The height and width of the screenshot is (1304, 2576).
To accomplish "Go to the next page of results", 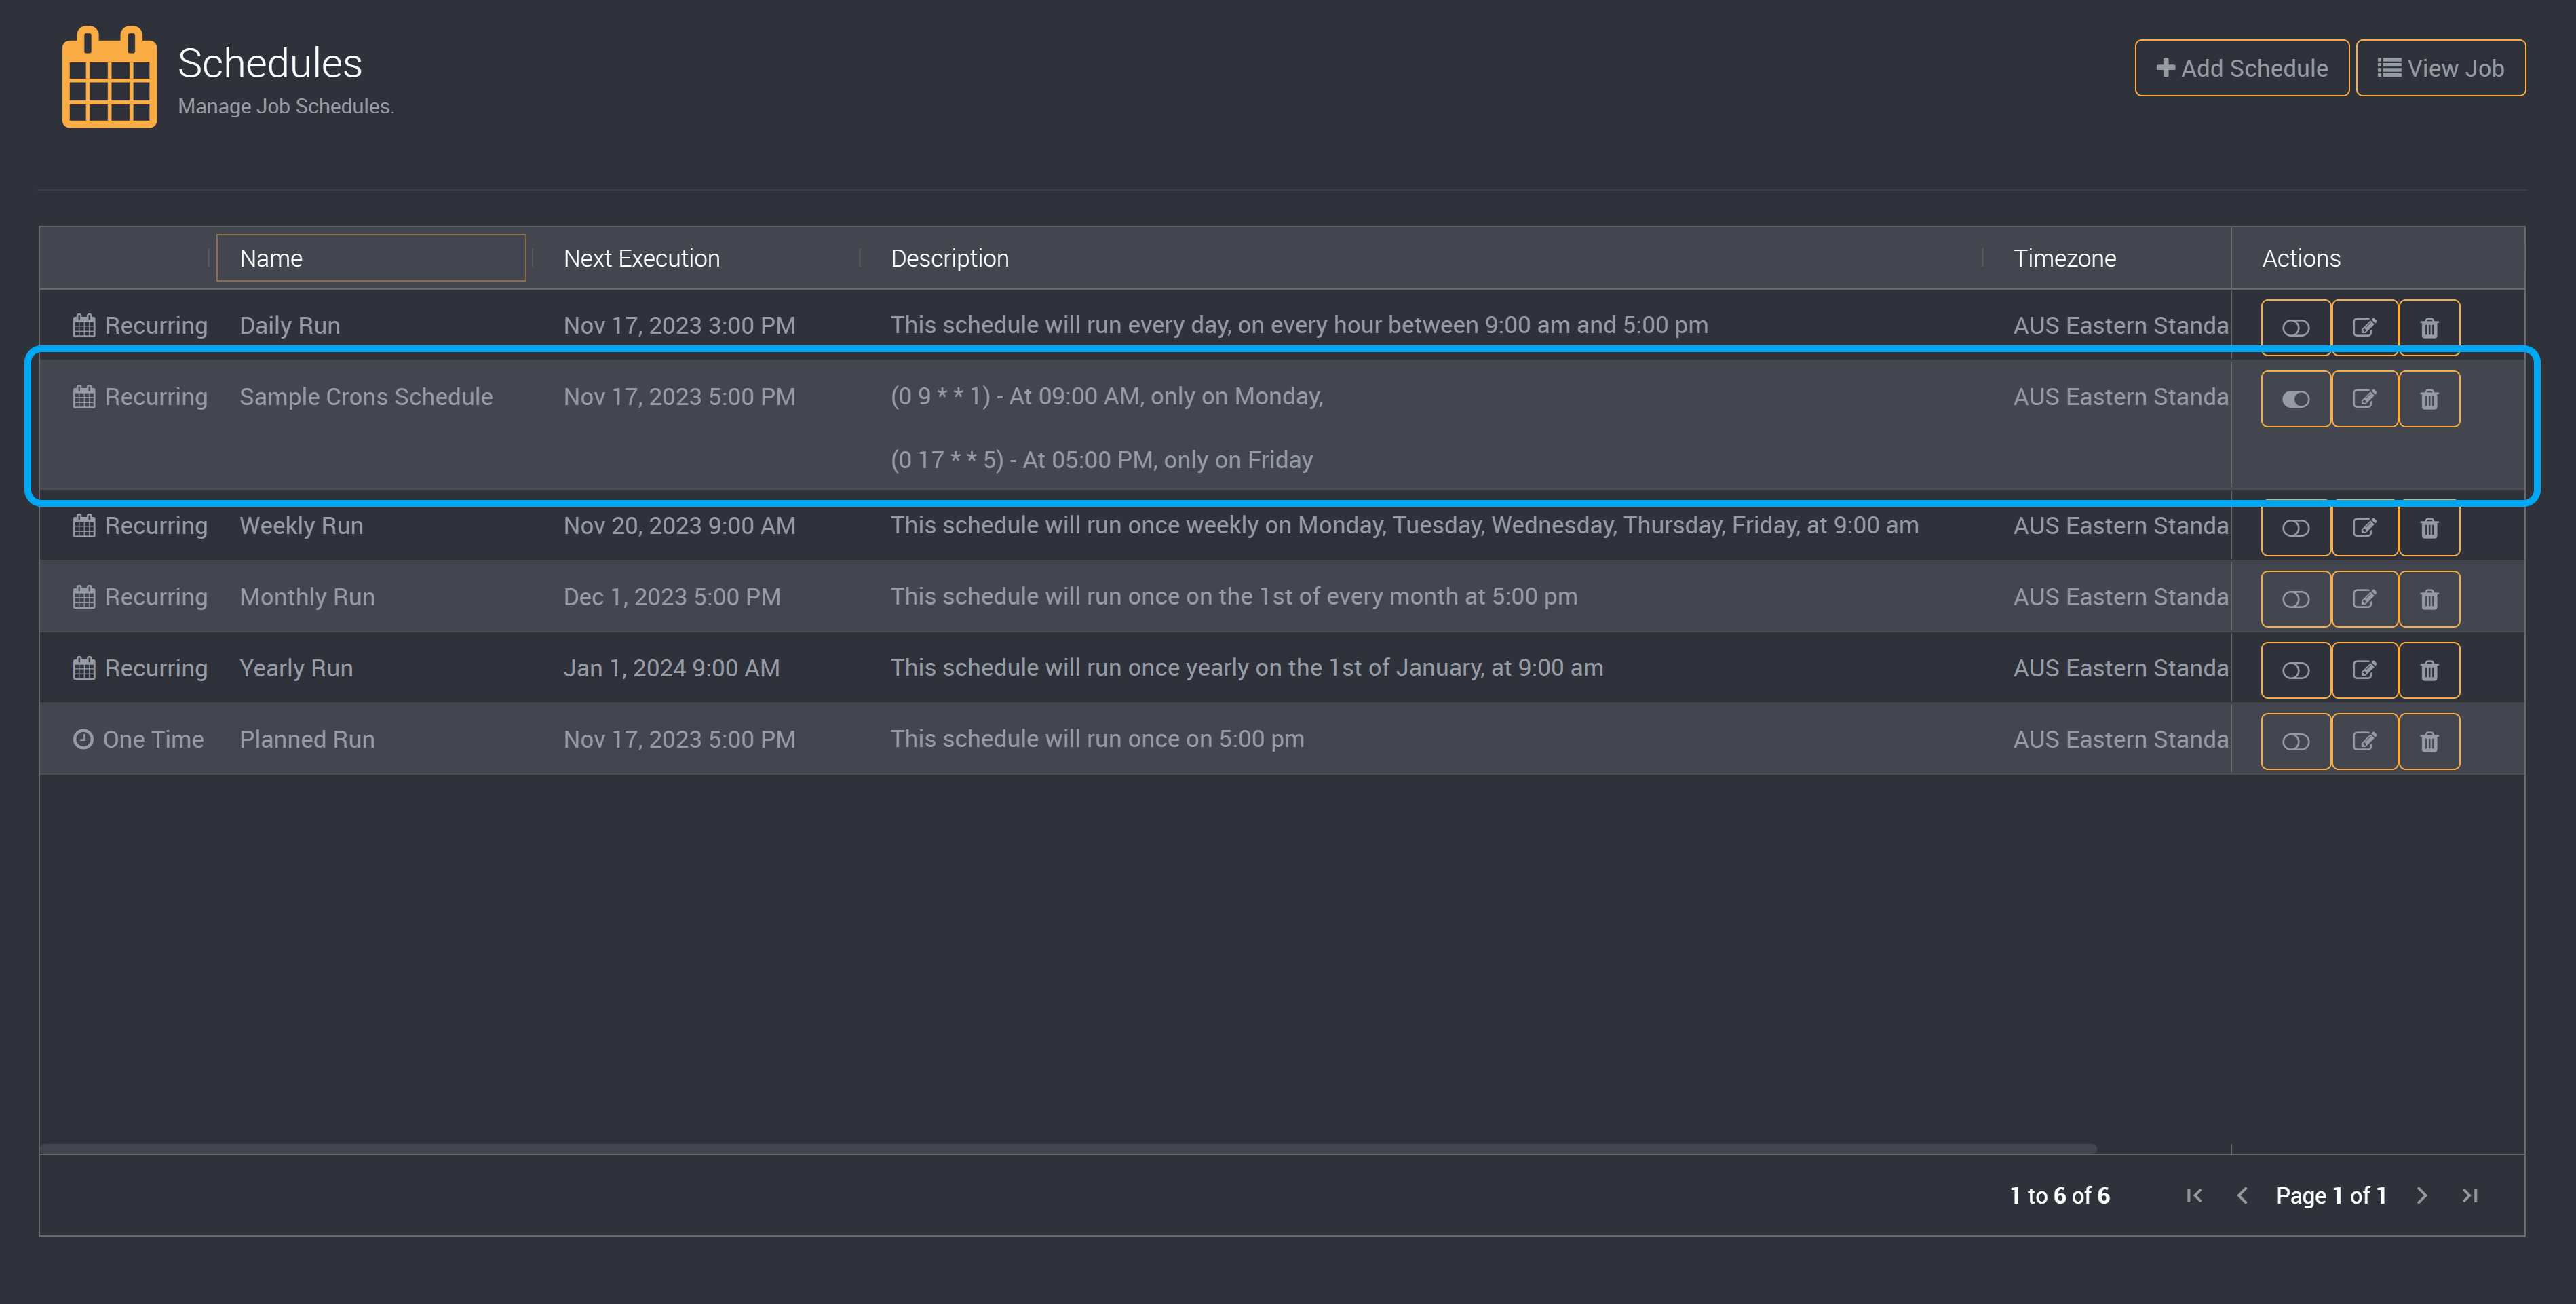I will (x=2421, y=1195).
